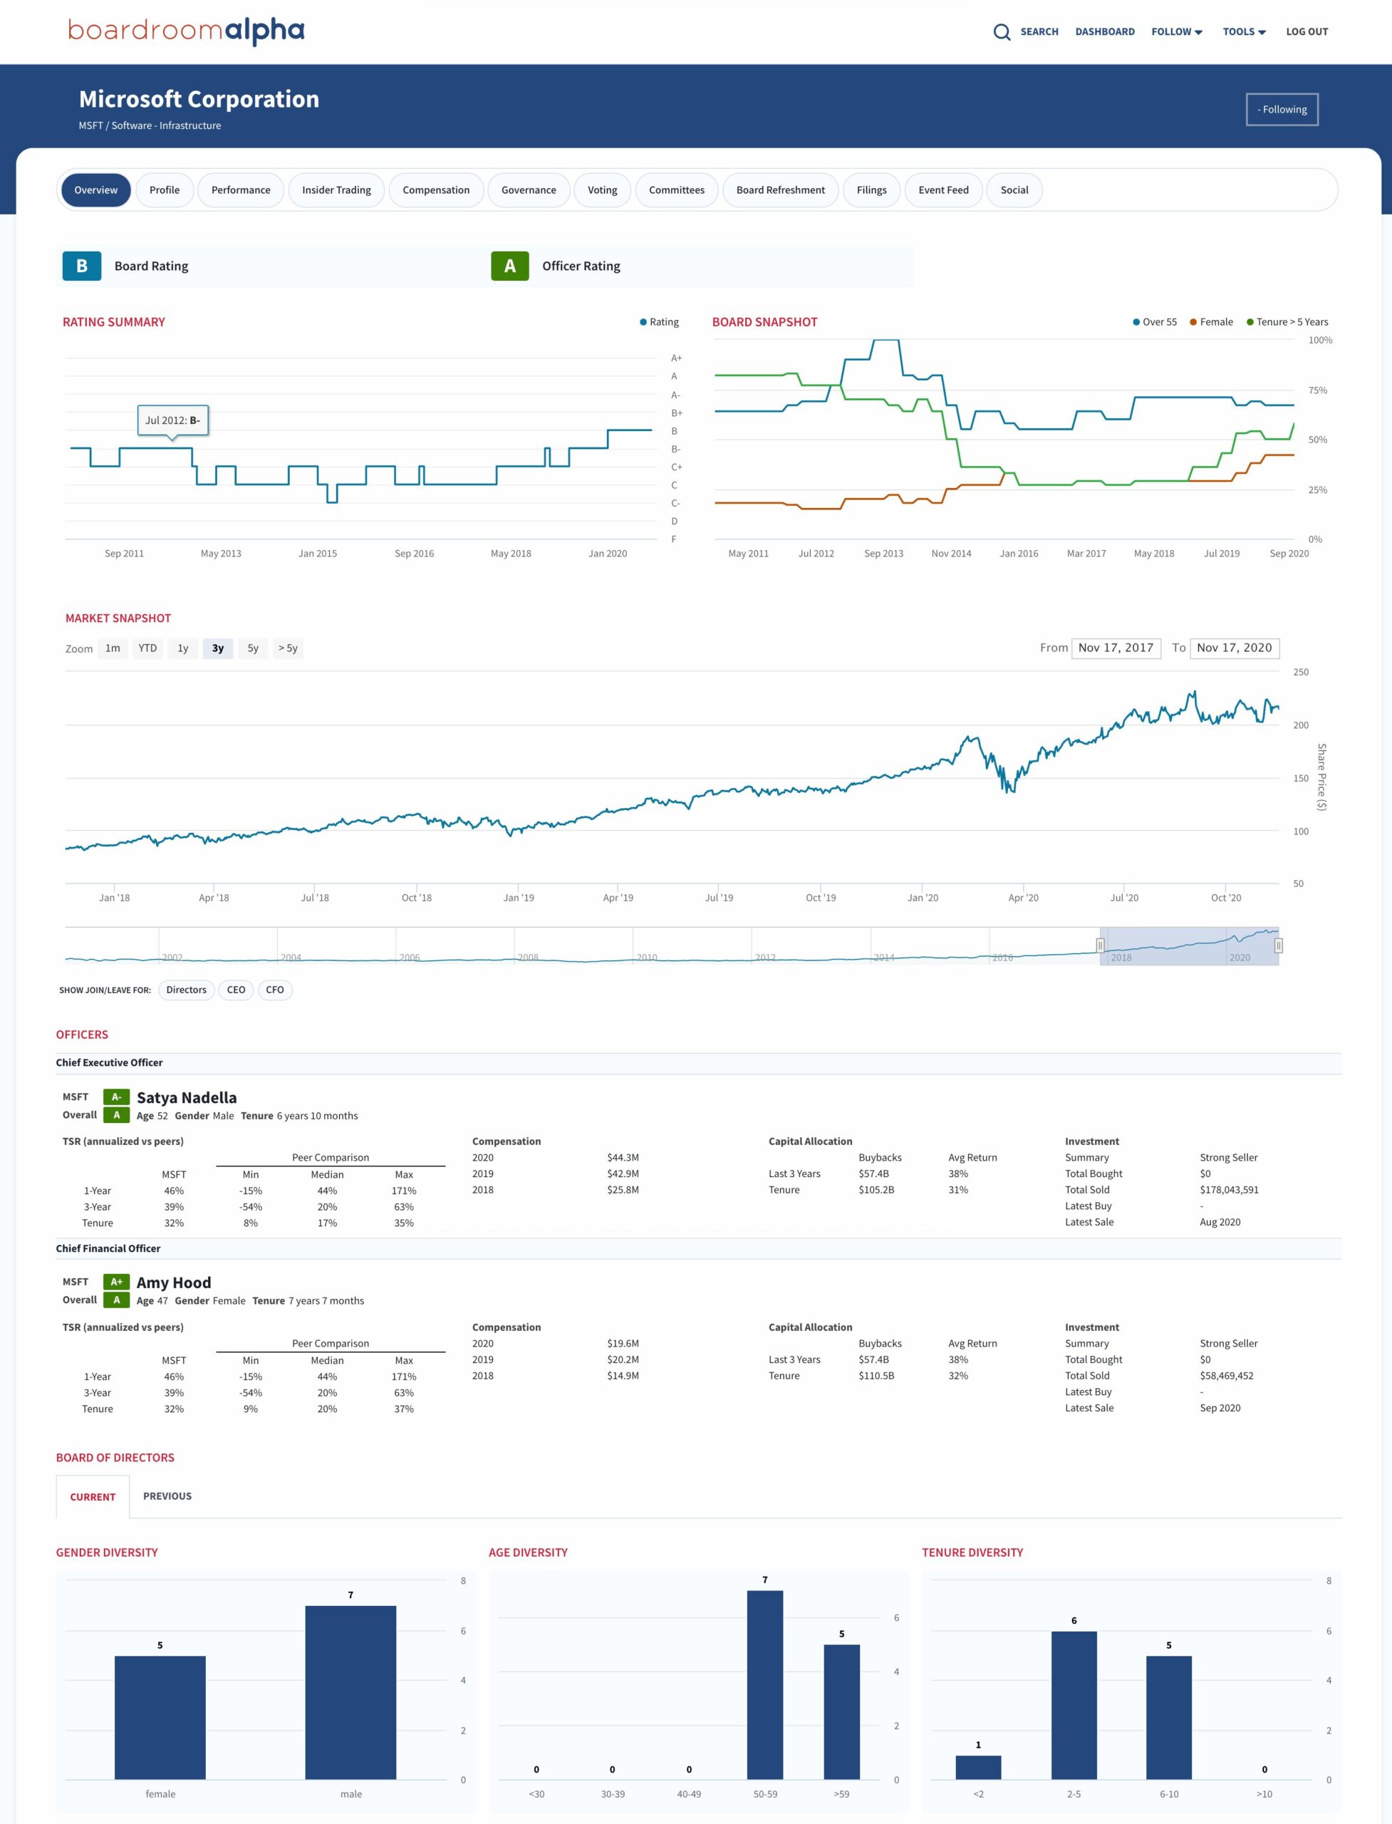Viewport: 1392px width, 1824px height.
Task: Click the boardroomalpha logo
Action: 186,31
